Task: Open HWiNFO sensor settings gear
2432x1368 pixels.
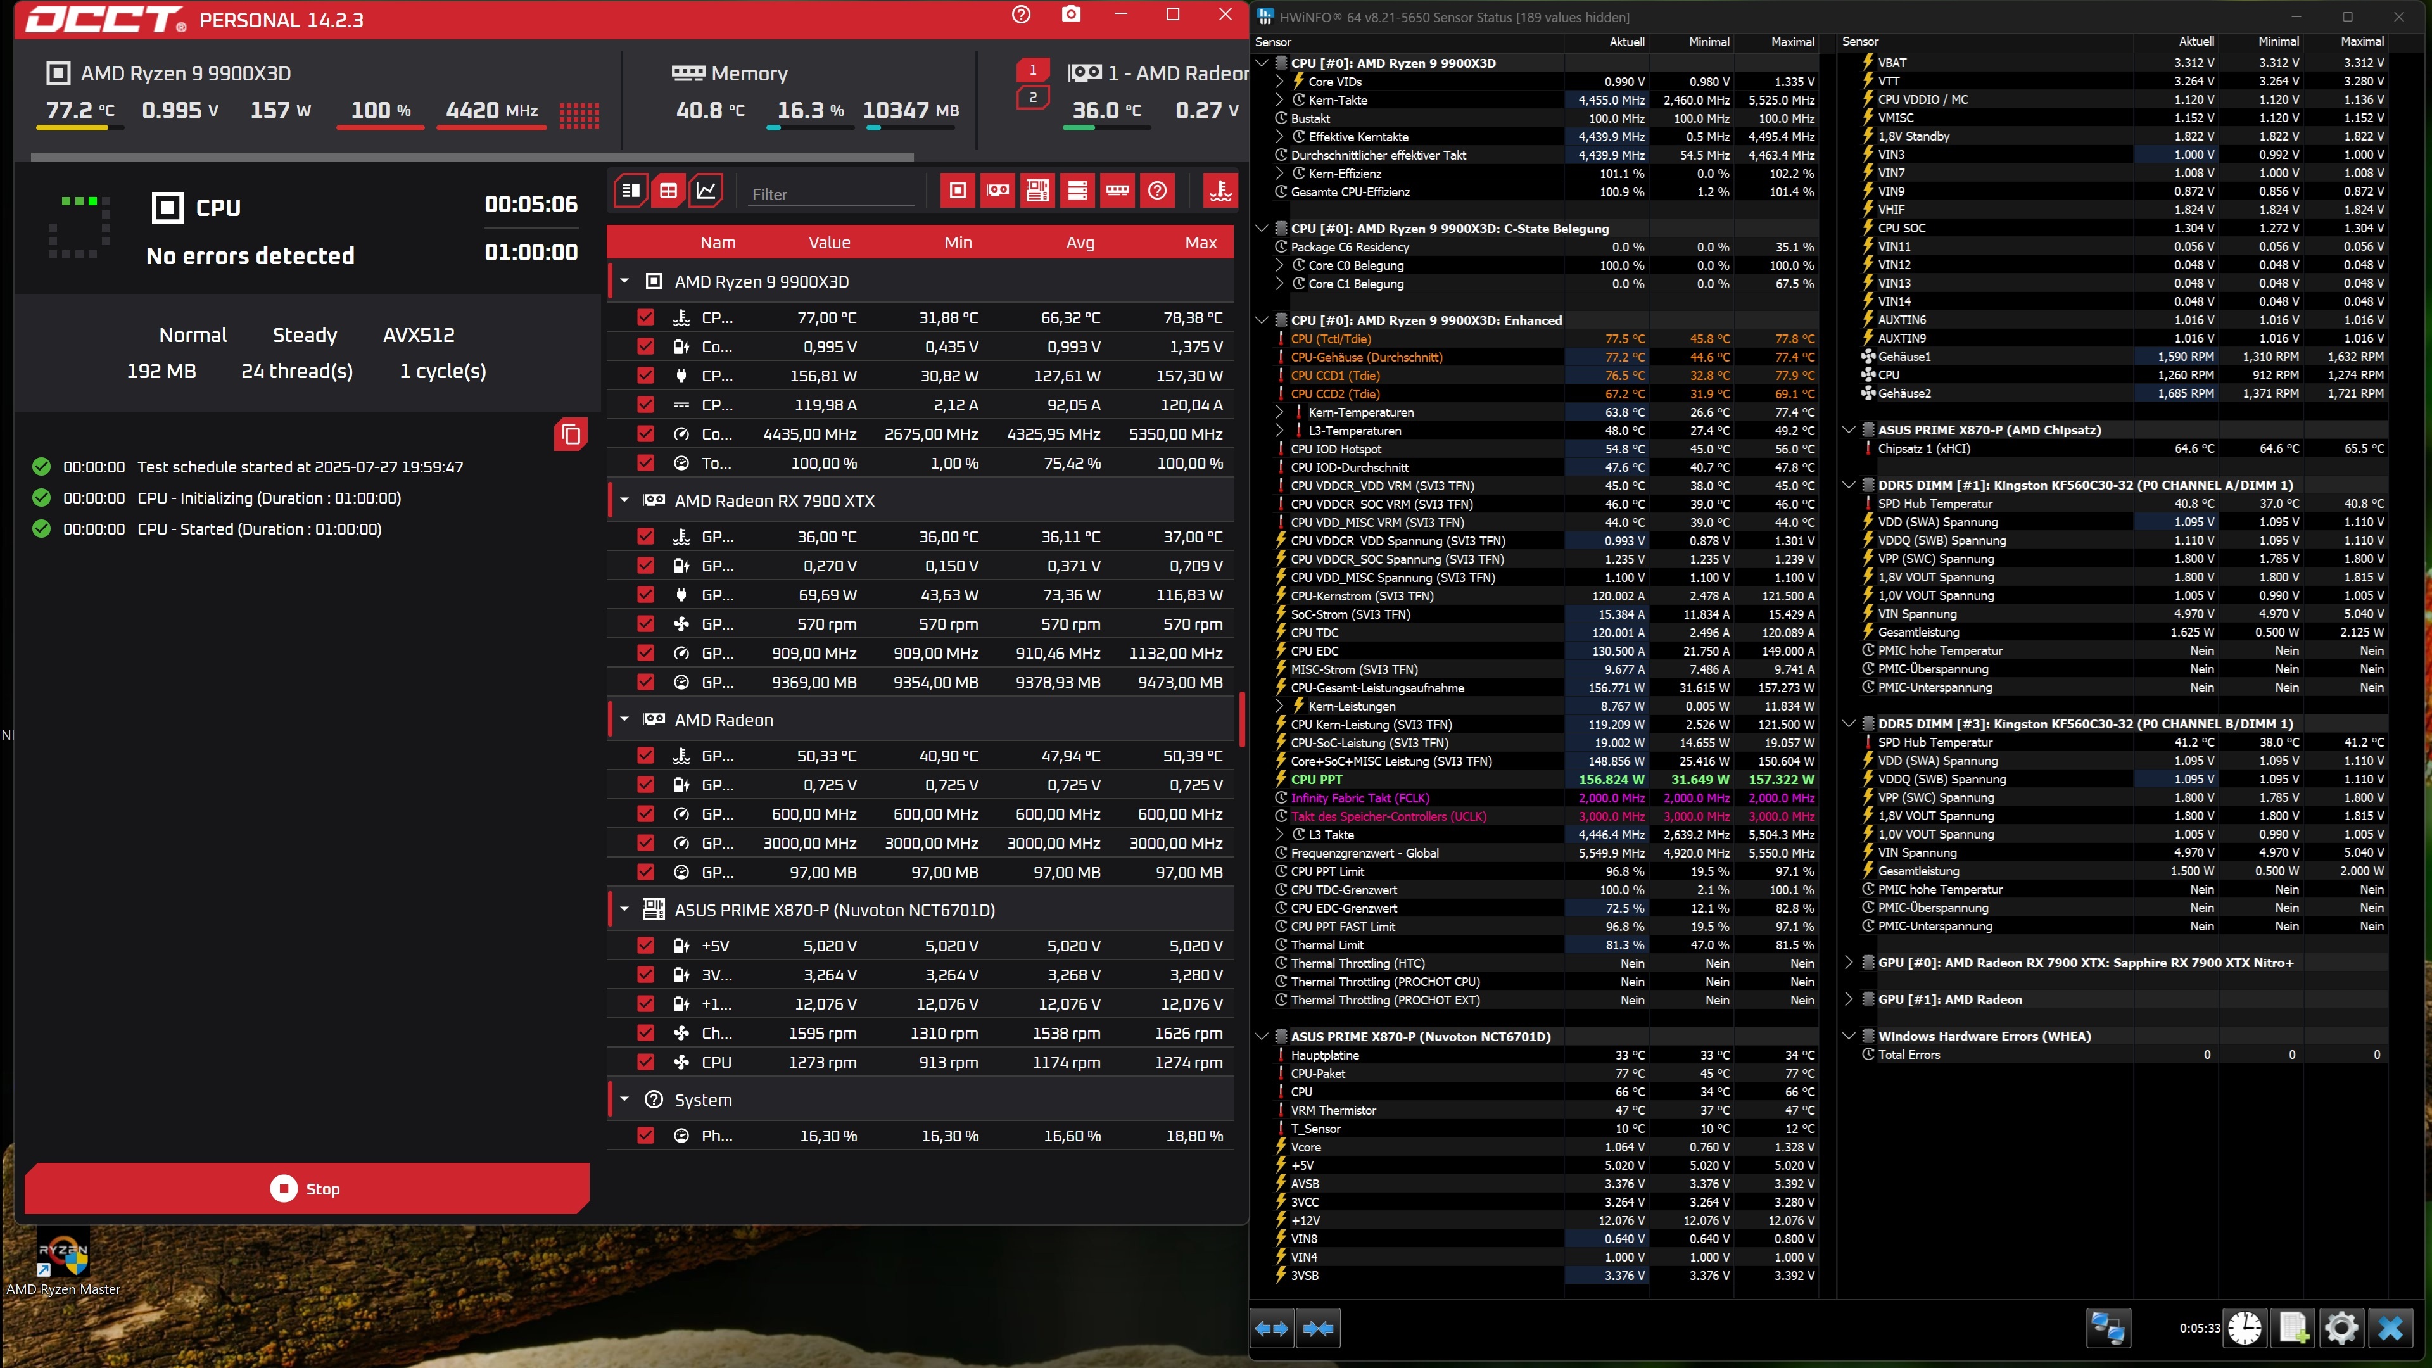Action: (x=2340, y=1328)
